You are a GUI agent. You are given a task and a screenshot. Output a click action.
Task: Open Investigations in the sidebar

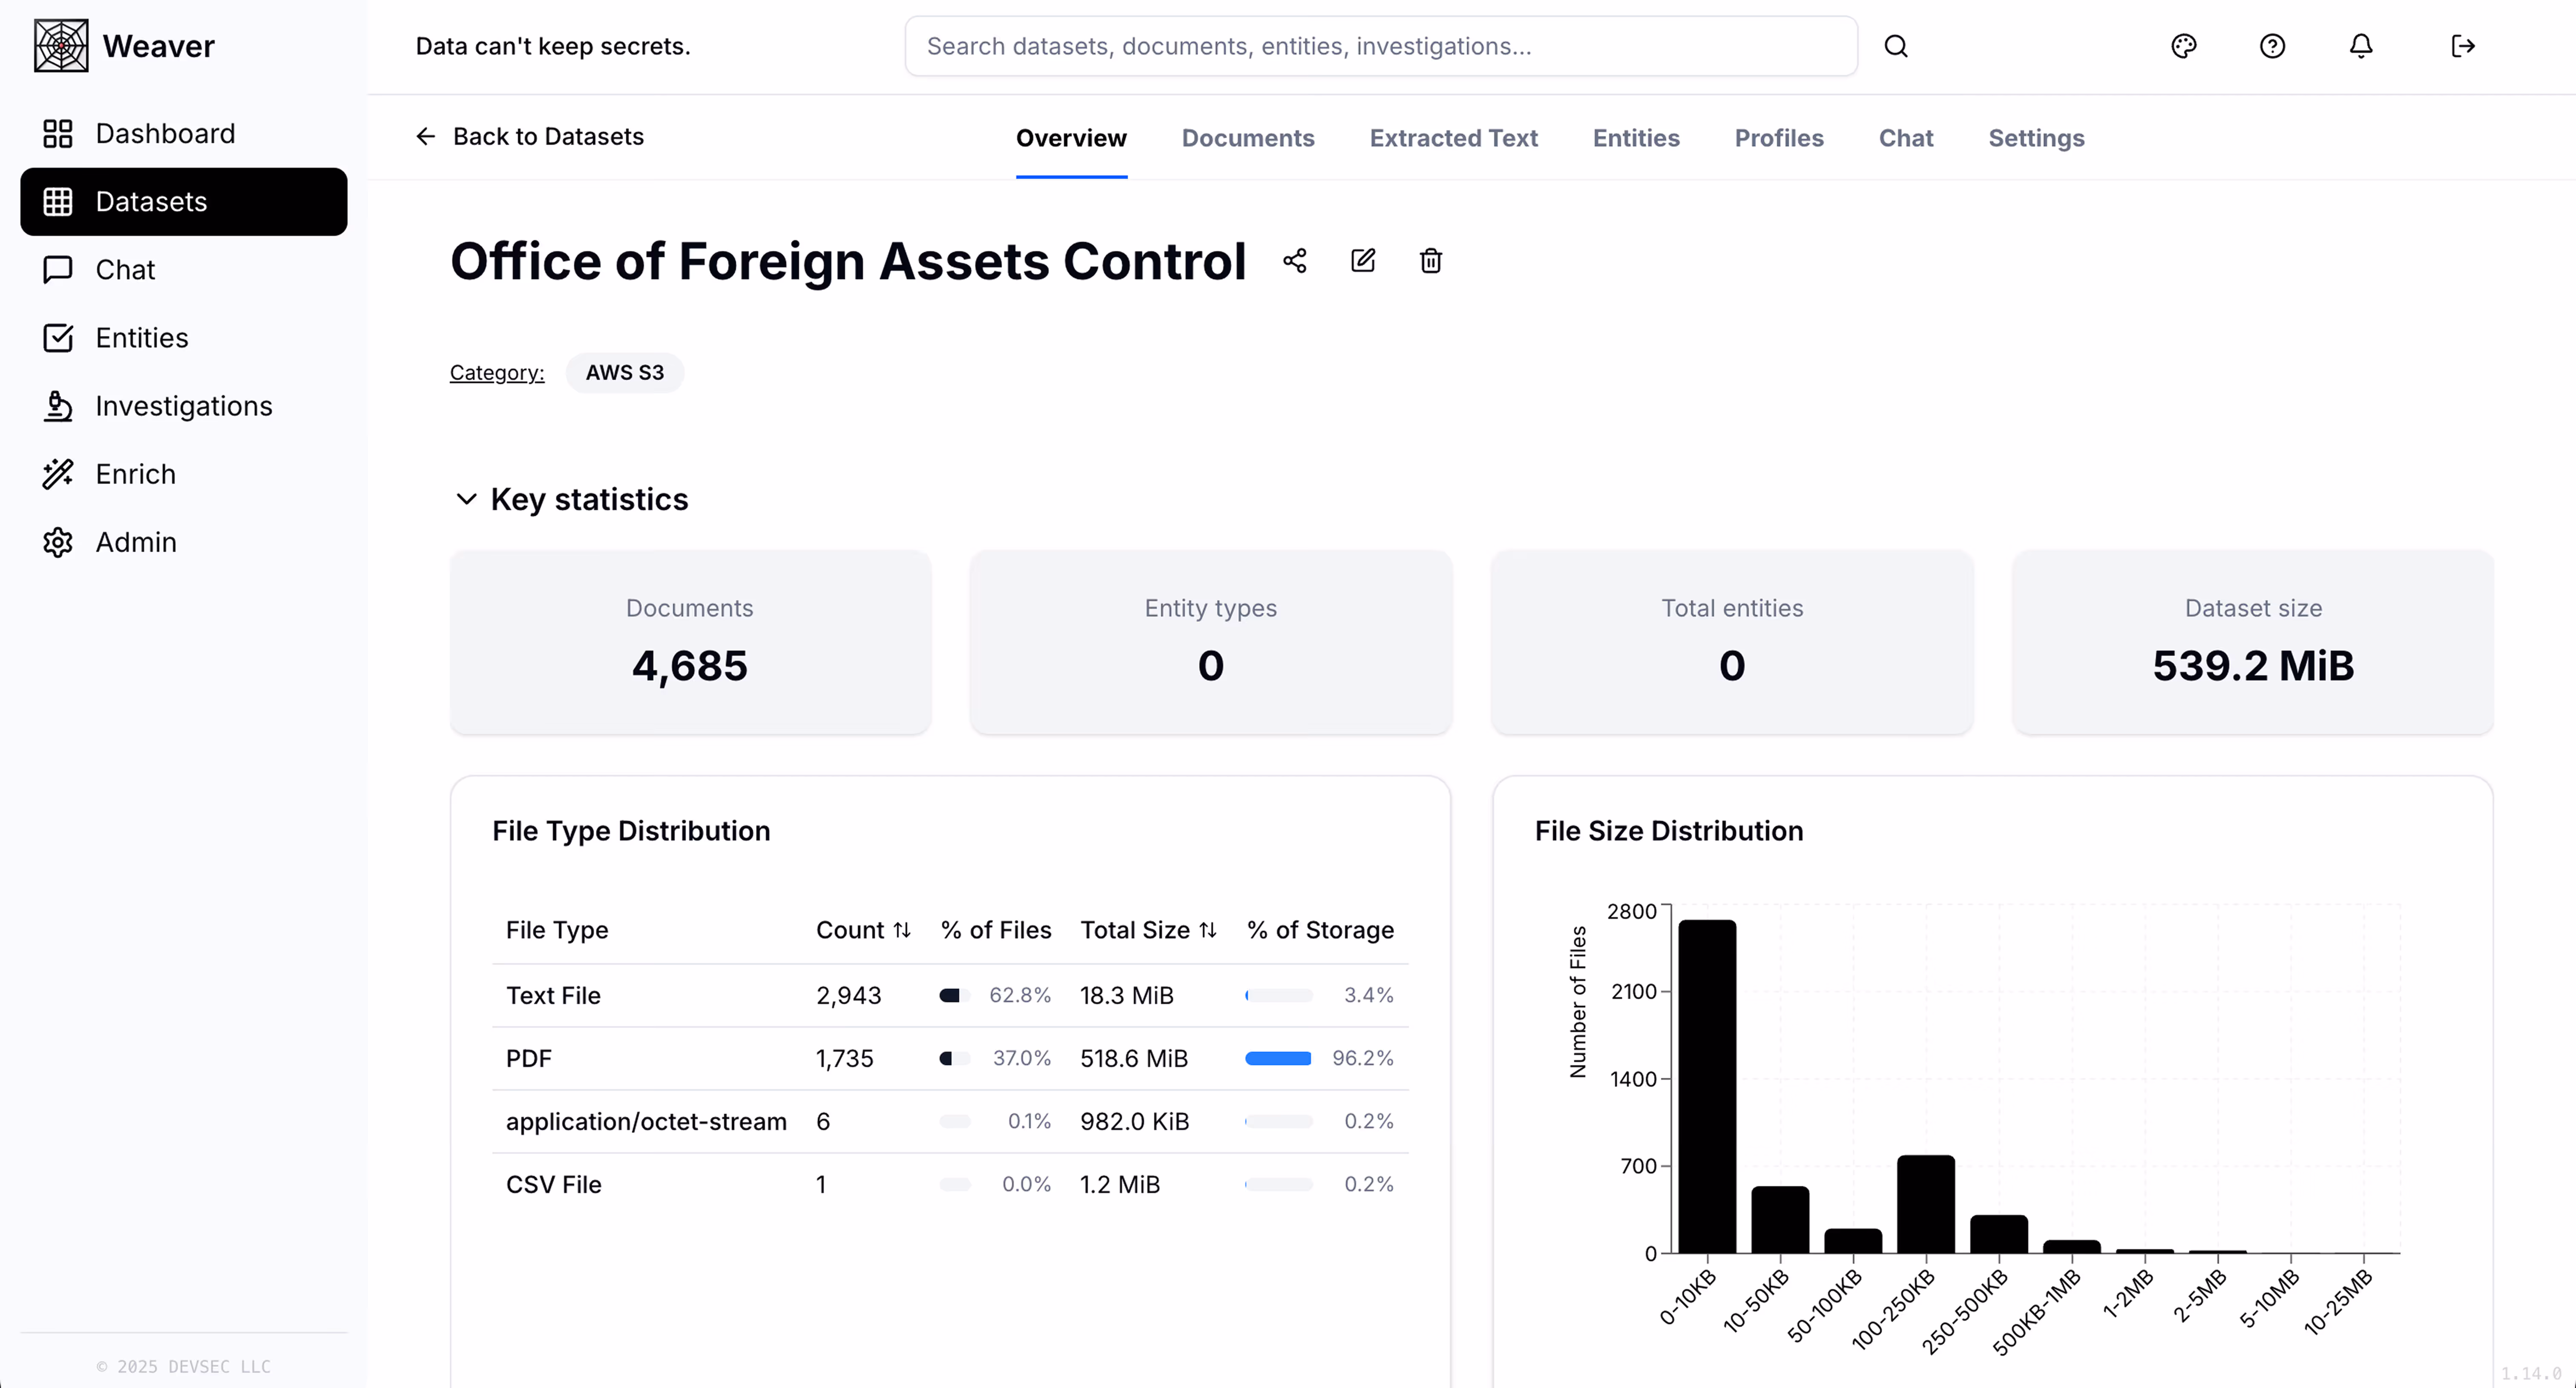(183, 406)
